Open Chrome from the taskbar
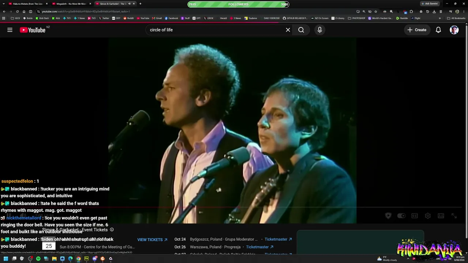This screenshot has width=468, height=263. (78, 259)
